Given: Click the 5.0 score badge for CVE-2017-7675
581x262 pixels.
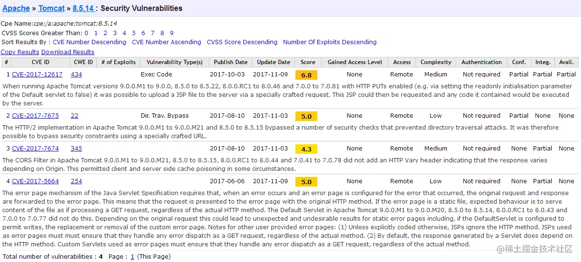Looking at the screenshot, I should 306,116.
